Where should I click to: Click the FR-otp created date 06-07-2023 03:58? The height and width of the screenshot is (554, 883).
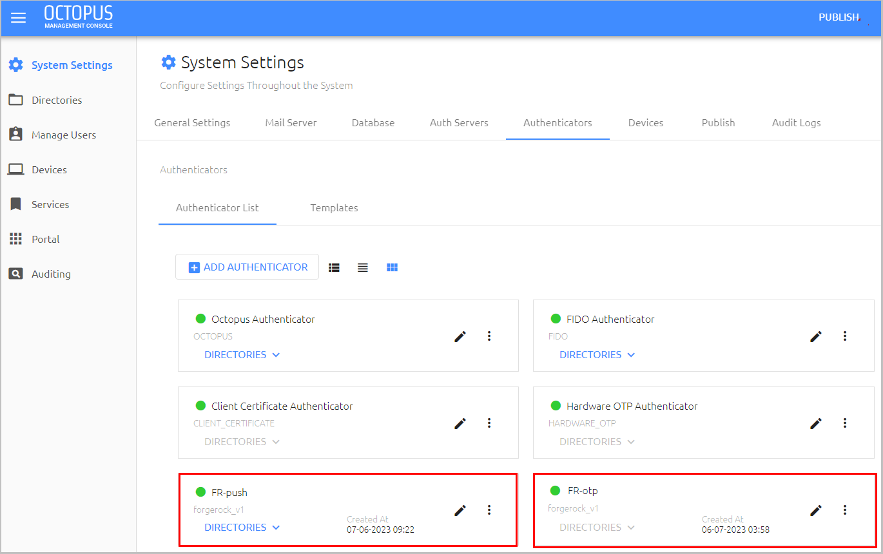pos(735,530)
